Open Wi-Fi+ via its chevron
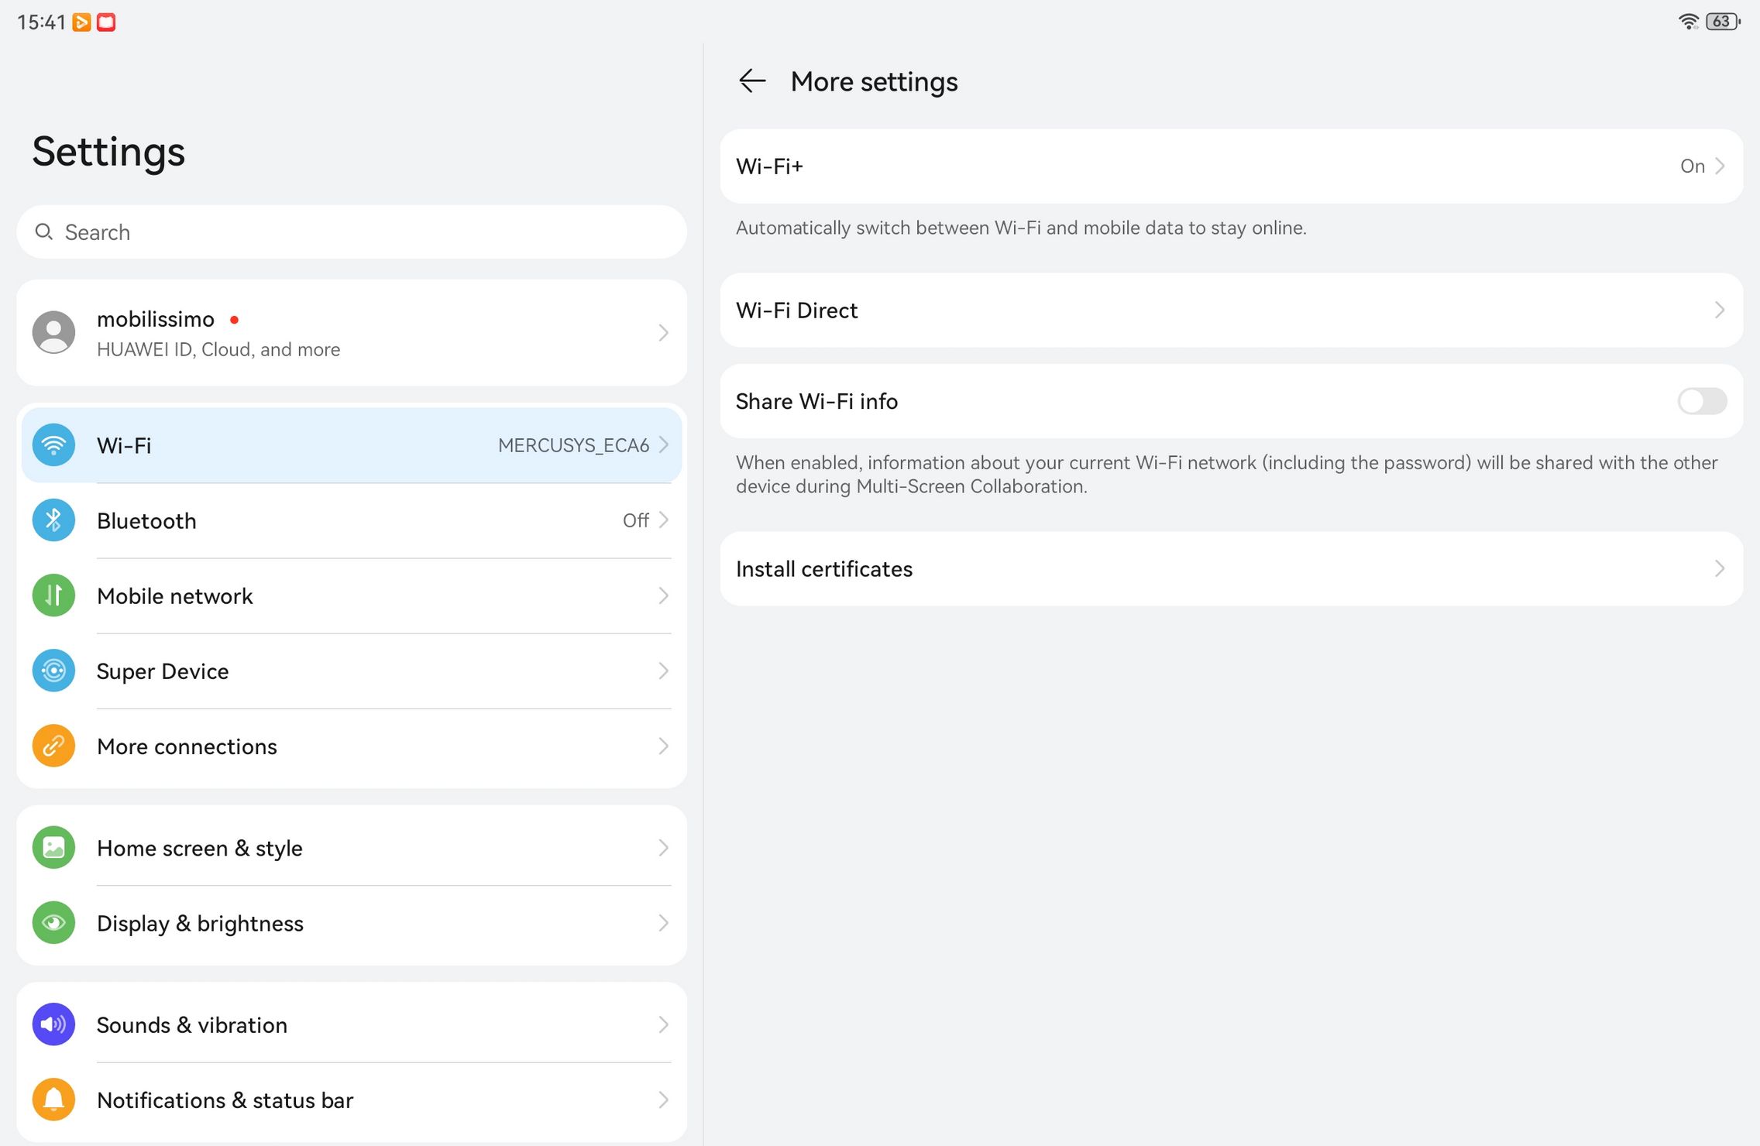Image resolution: width=1760 pixels, height=1146 pixels. coord(1720,166)
